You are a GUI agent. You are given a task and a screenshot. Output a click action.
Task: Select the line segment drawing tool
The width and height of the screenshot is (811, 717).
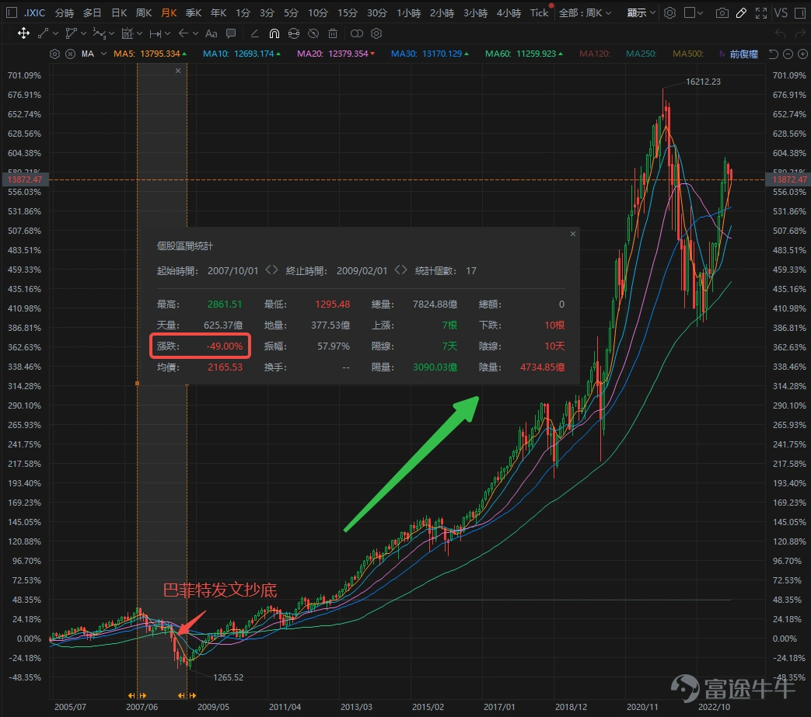[x=43, y=33]
